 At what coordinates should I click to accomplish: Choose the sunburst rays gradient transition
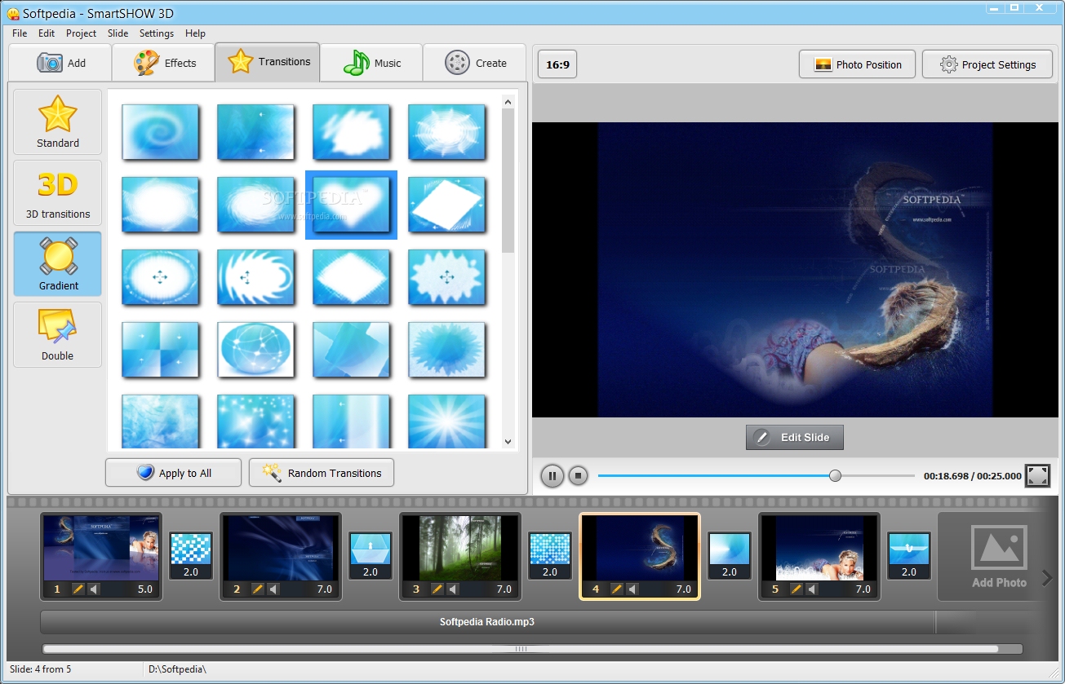[x=446, y=421]
